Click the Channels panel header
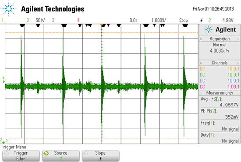Screen dimensions: 241x162 (x=220, y=63)
